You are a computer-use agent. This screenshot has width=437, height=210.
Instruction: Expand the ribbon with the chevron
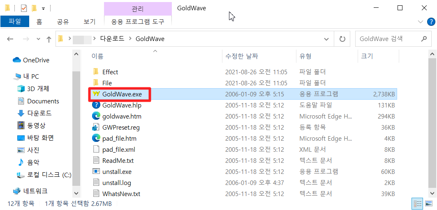click(421, 22)
